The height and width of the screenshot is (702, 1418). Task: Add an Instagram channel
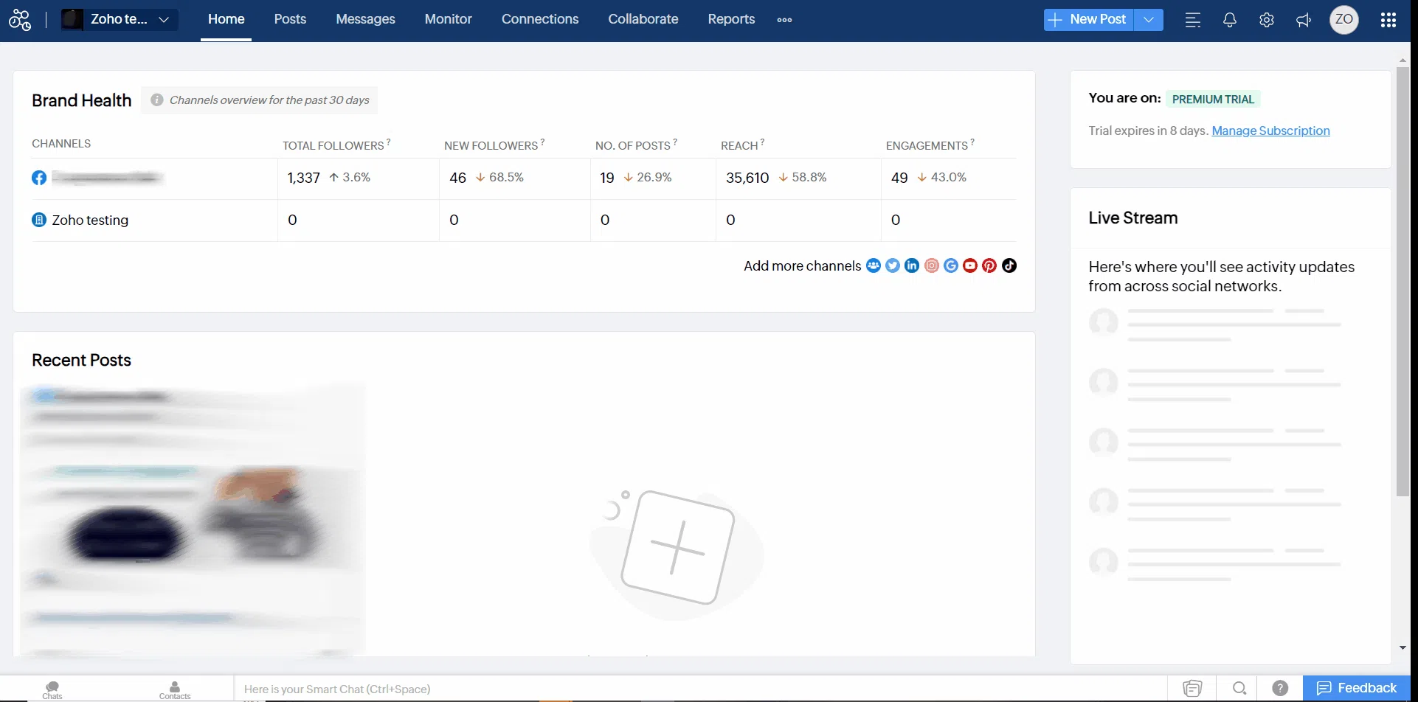pyautogui.click(x=932, y=265)
